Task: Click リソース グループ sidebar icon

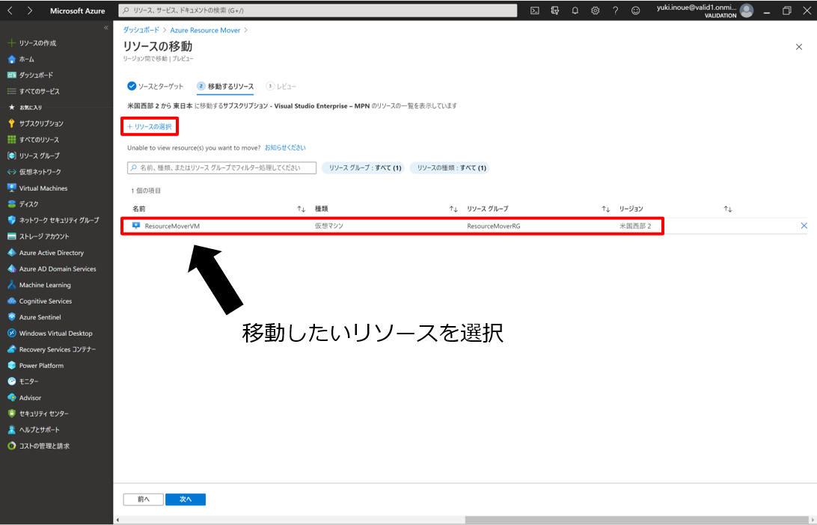Action: [11, 156]
